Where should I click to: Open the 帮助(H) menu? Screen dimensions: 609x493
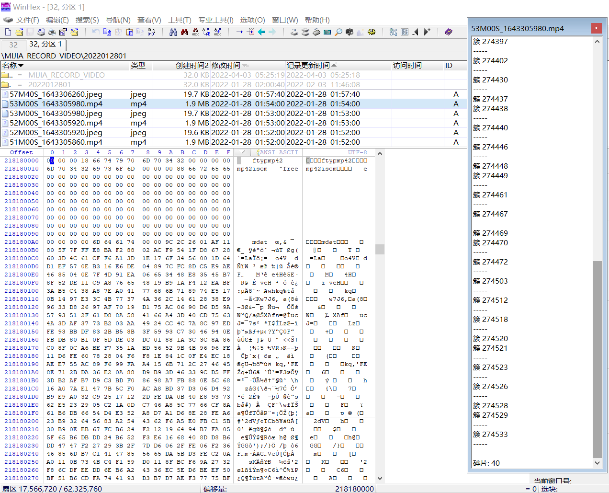[317, 20]
